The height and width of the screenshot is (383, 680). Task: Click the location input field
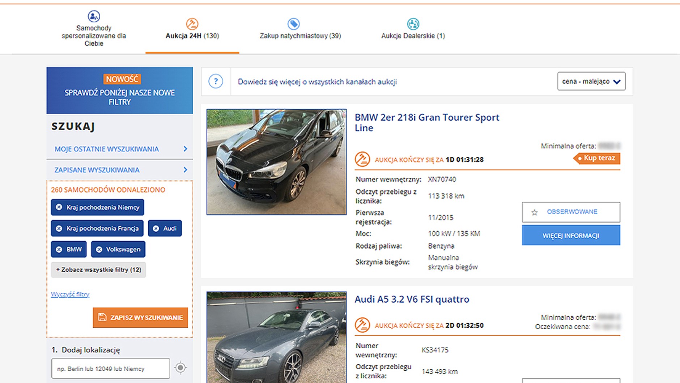111,369
